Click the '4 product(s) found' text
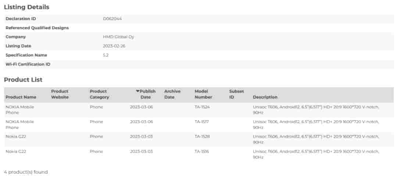The height and width of the screenshot is (176, 397). point(26,172)
